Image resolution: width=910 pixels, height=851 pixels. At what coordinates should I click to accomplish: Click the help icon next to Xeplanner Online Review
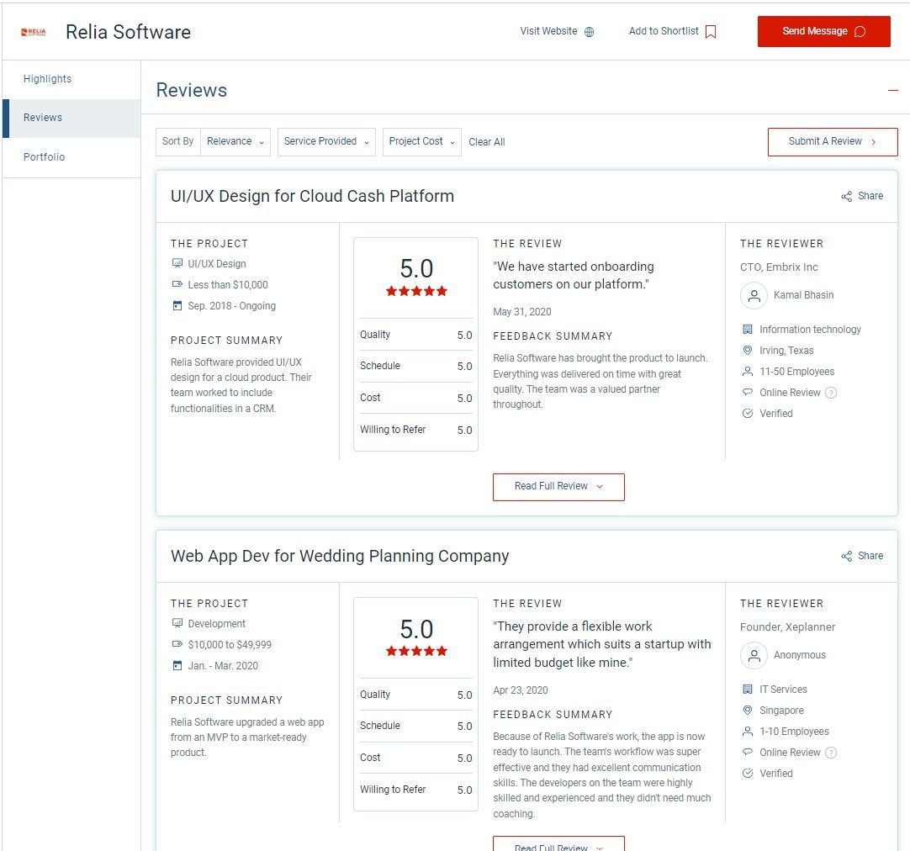831,753
